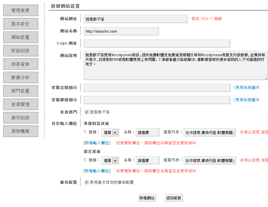Open 操作紀錄 in the sidebar
This screenshot has height=207, width=268.
pyautogui.click(x=21, y=118)
